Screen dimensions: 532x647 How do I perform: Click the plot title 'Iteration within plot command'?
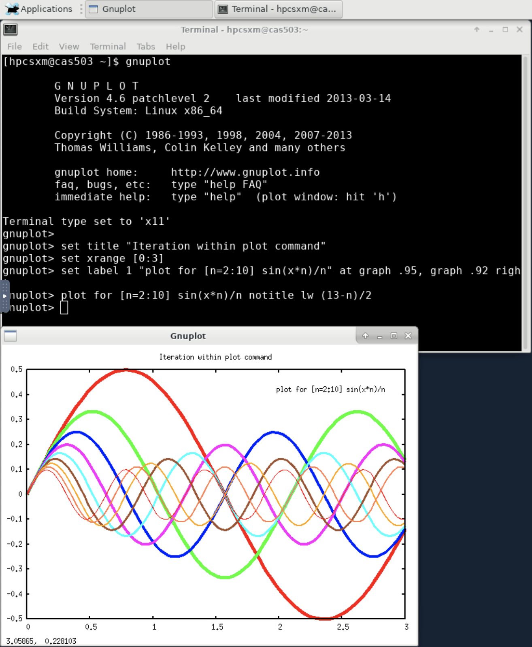point(215,357)
